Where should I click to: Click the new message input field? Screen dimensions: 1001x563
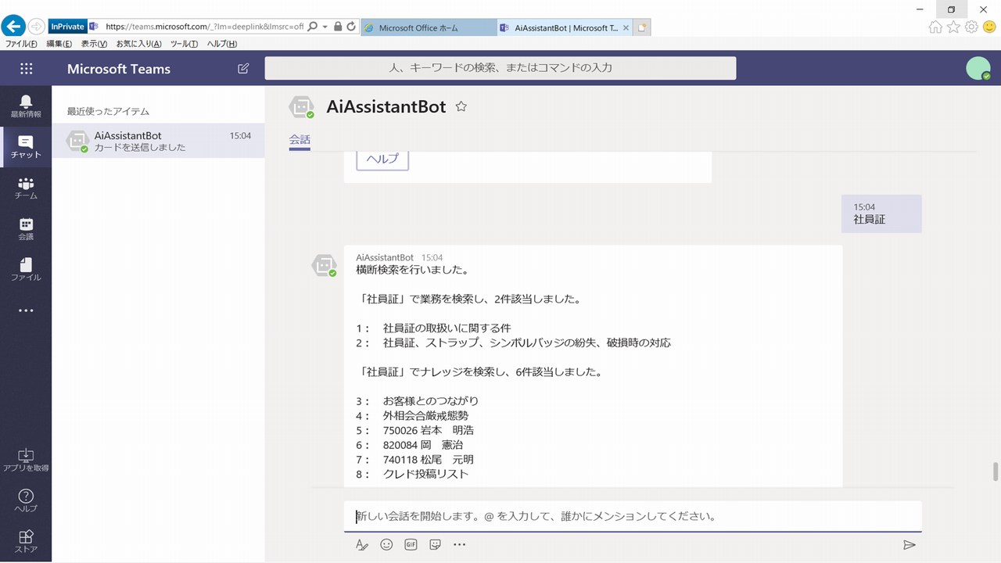pos(633,516)
